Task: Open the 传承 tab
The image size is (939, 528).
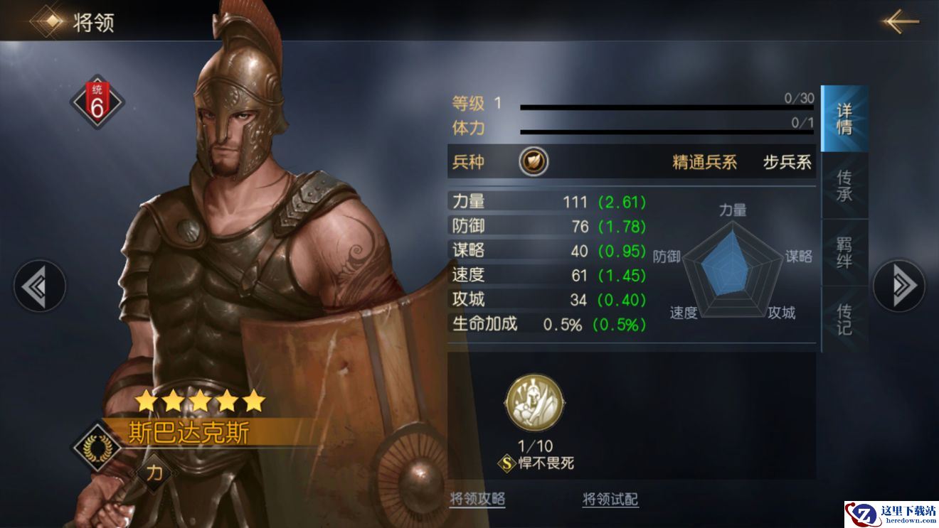Action: 844,185
